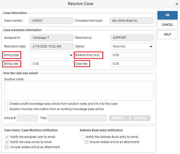Focus the Billable time (hrs) field
Image resolution: width=180 pixels, height=154 pixels.
pyautogui.click(x=132, y=55)
